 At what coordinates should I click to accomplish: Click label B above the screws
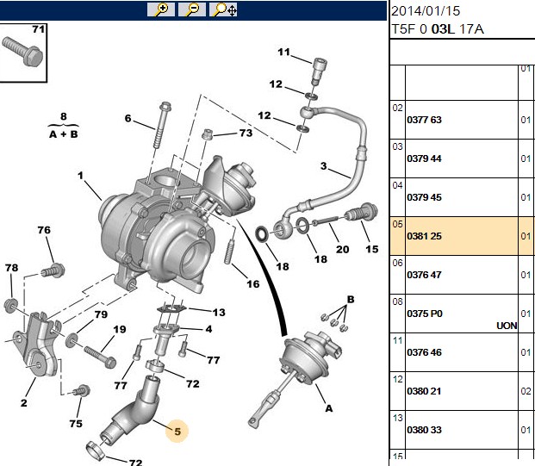[x=351, y=300]
